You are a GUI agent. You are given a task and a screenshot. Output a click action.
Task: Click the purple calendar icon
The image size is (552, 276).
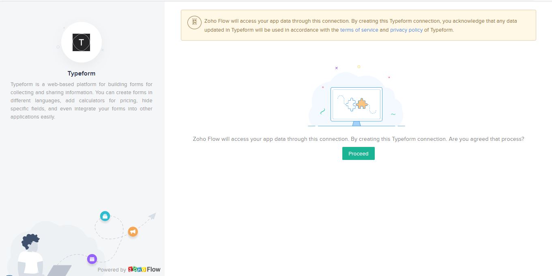click(x=92, y=259)
